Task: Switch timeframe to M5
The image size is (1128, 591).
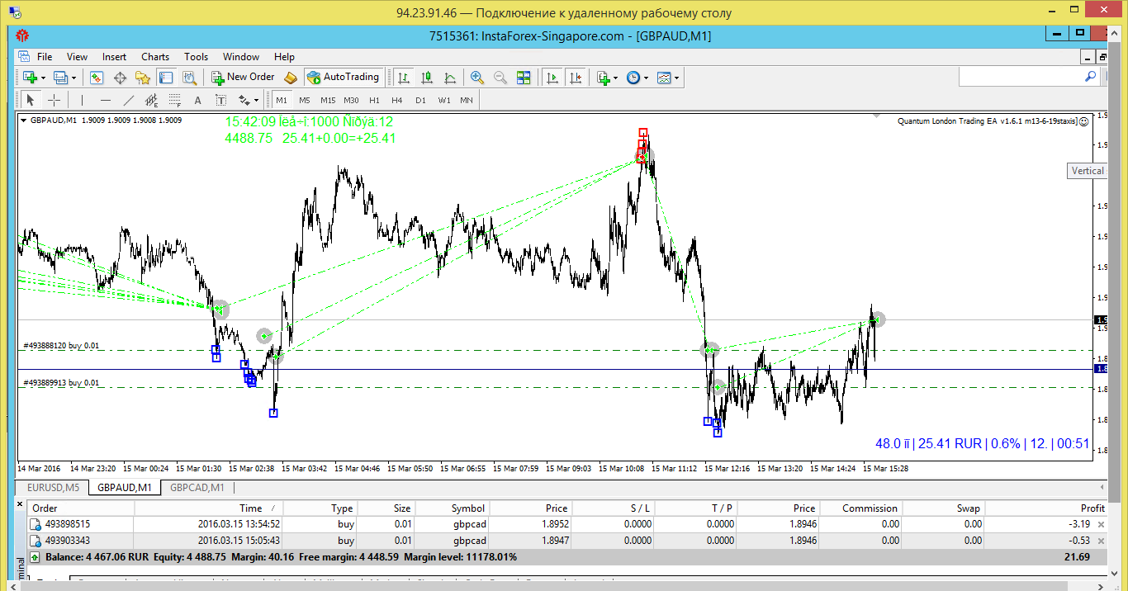Action: (305, 100)
